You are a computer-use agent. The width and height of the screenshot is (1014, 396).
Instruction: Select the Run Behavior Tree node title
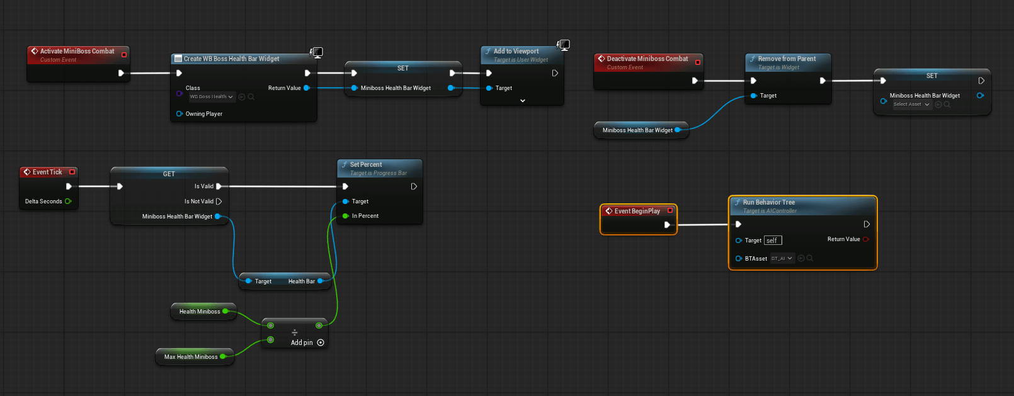[x=769, y=202]
